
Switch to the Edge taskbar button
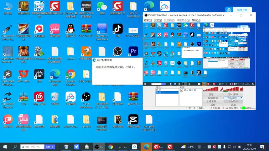click(146, 147)
